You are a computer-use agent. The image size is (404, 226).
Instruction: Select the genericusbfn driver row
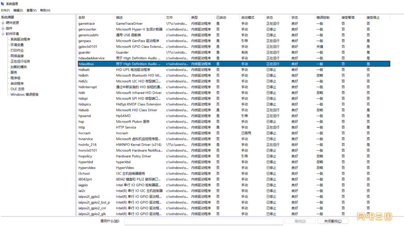click(x=234, y=35)
